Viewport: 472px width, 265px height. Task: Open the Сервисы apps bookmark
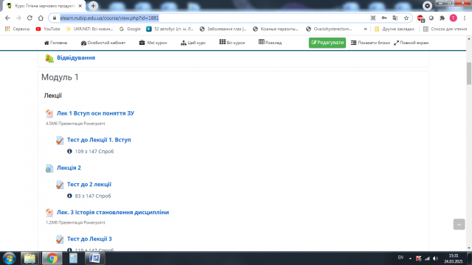click(x=18, y=29)
